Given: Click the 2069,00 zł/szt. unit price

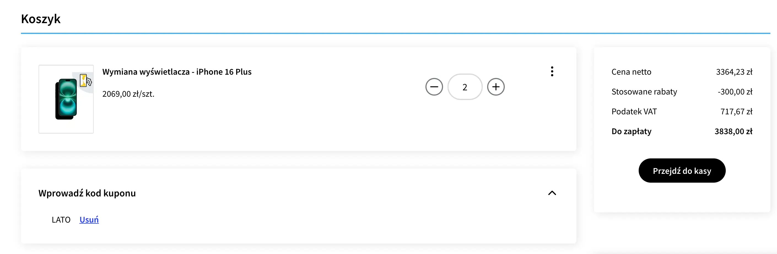Looking at the screenshot, I should coord(128,94).
